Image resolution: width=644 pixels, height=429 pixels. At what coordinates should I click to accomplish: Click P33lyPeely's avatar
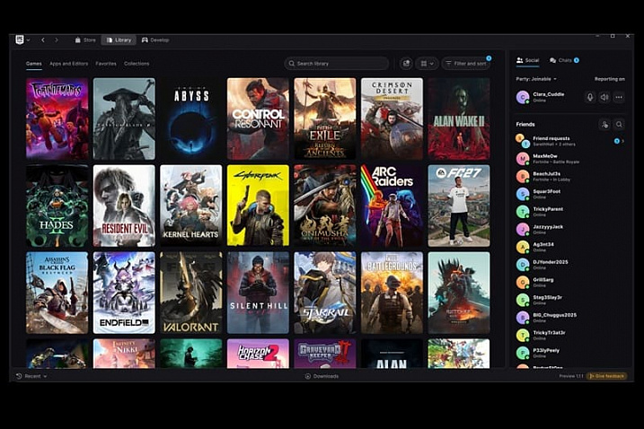click(523, 353)
